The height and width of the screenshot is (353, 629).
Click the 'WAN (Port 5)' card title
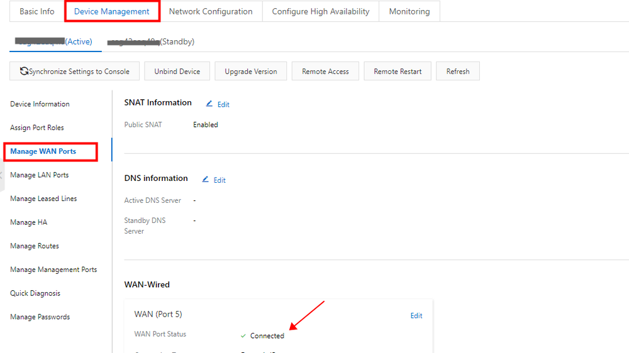(x=158, y=314)
